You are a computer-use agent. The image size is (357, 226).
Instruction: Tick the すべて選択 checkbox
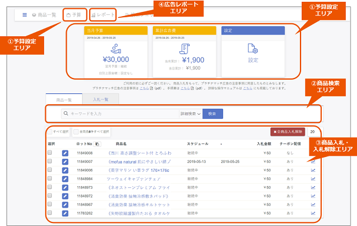[x=50, y=131]
